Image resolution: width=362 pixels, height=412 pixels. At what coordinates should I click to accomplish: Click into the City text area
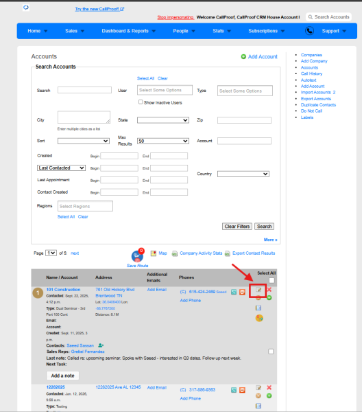(84, 117)
